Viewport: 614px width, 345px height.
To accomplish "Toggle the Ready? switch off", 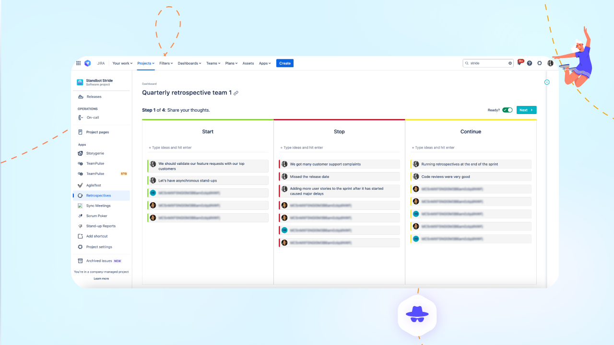I will pos(508,110).
